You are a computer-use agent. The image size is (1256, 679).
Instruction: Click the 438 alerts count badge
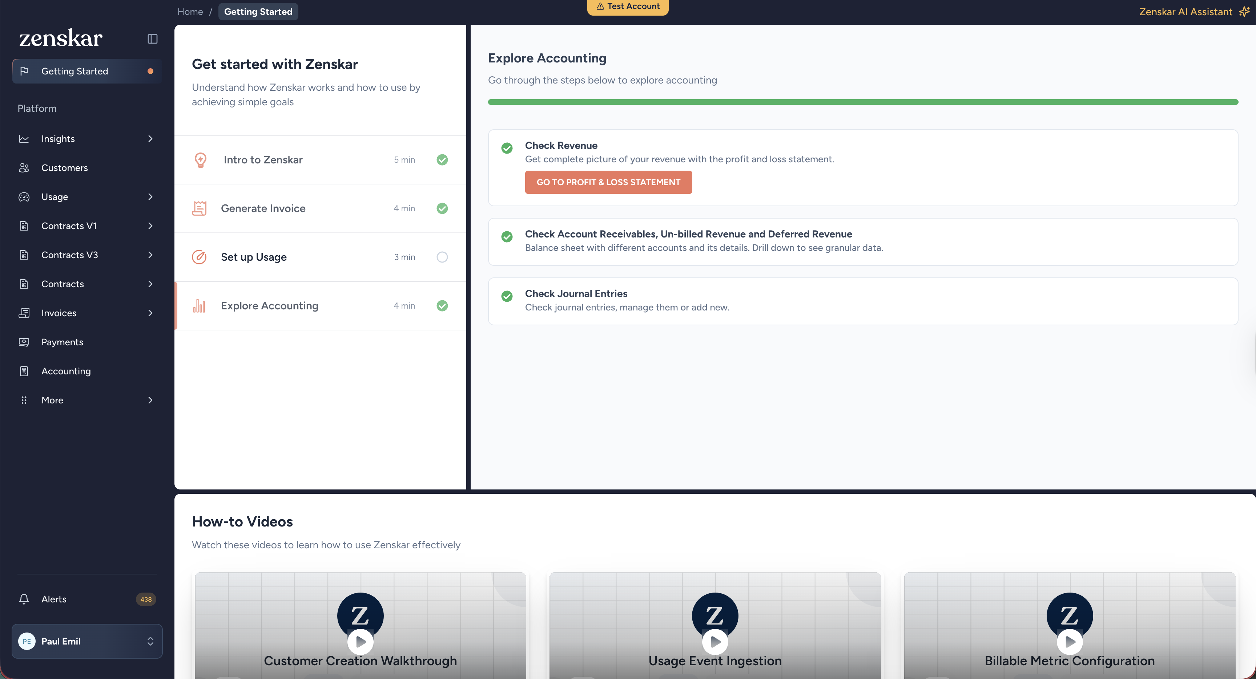click(146, 599)
